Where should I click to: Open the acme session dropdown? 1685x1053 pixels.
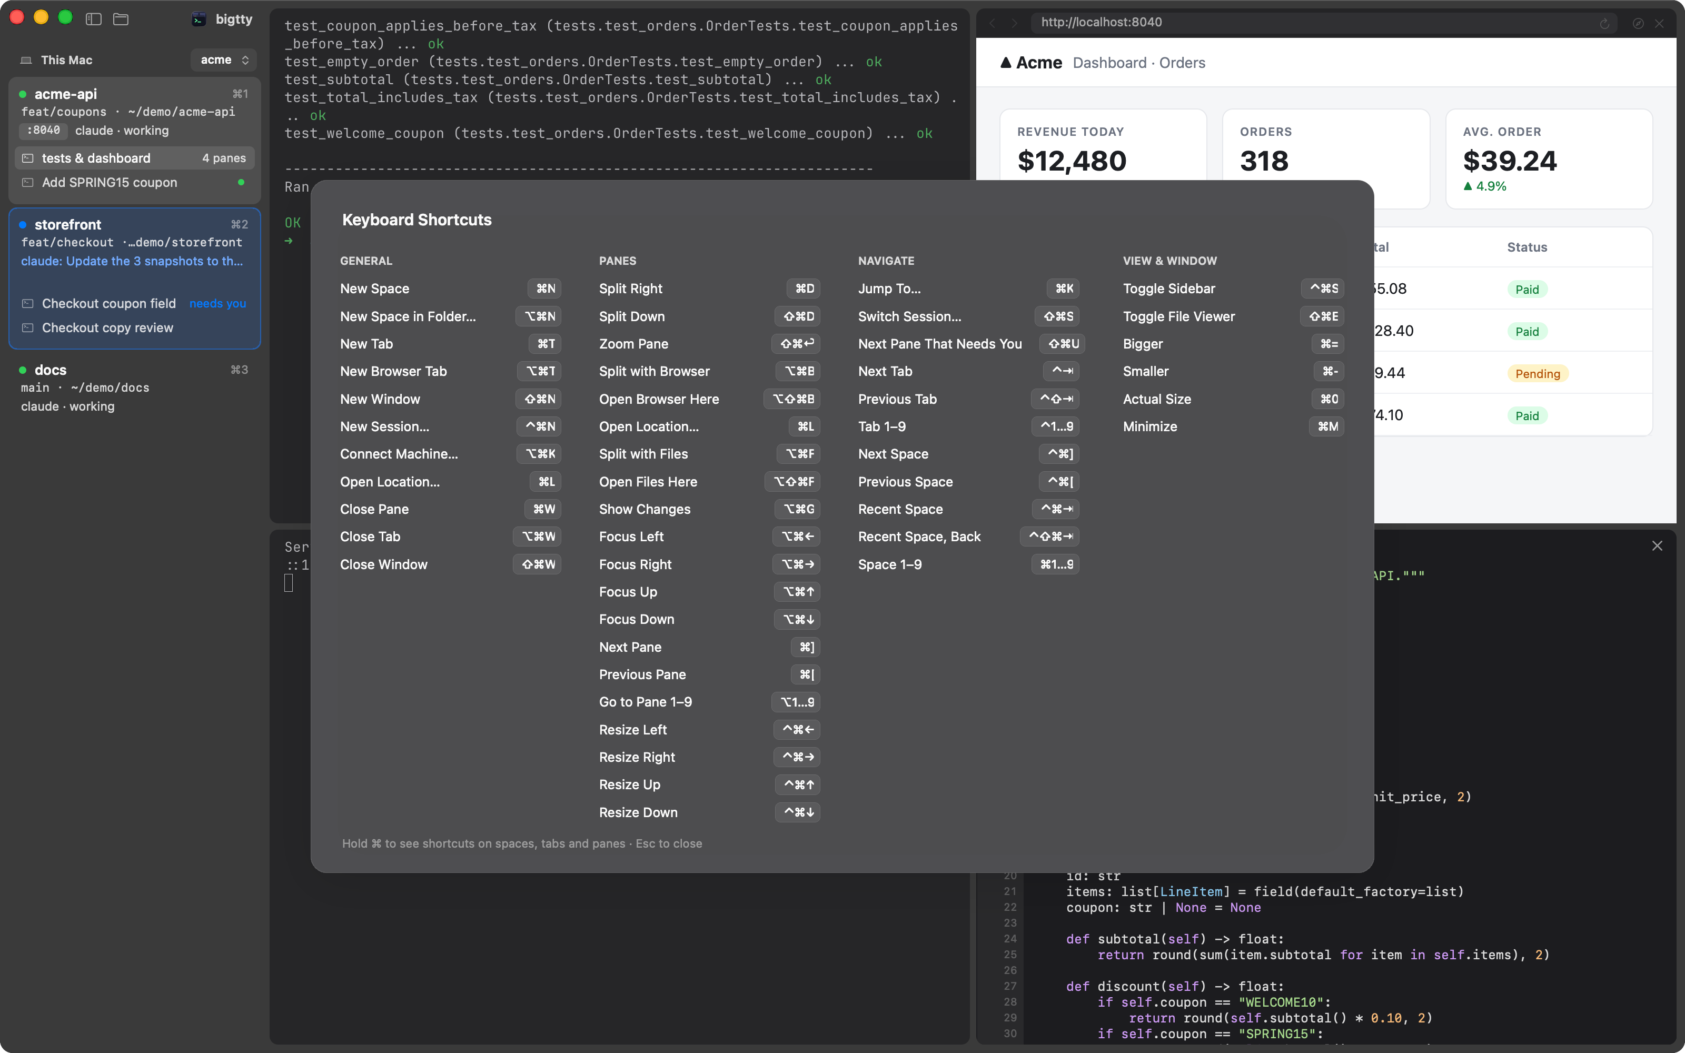(x=223, y=60)
